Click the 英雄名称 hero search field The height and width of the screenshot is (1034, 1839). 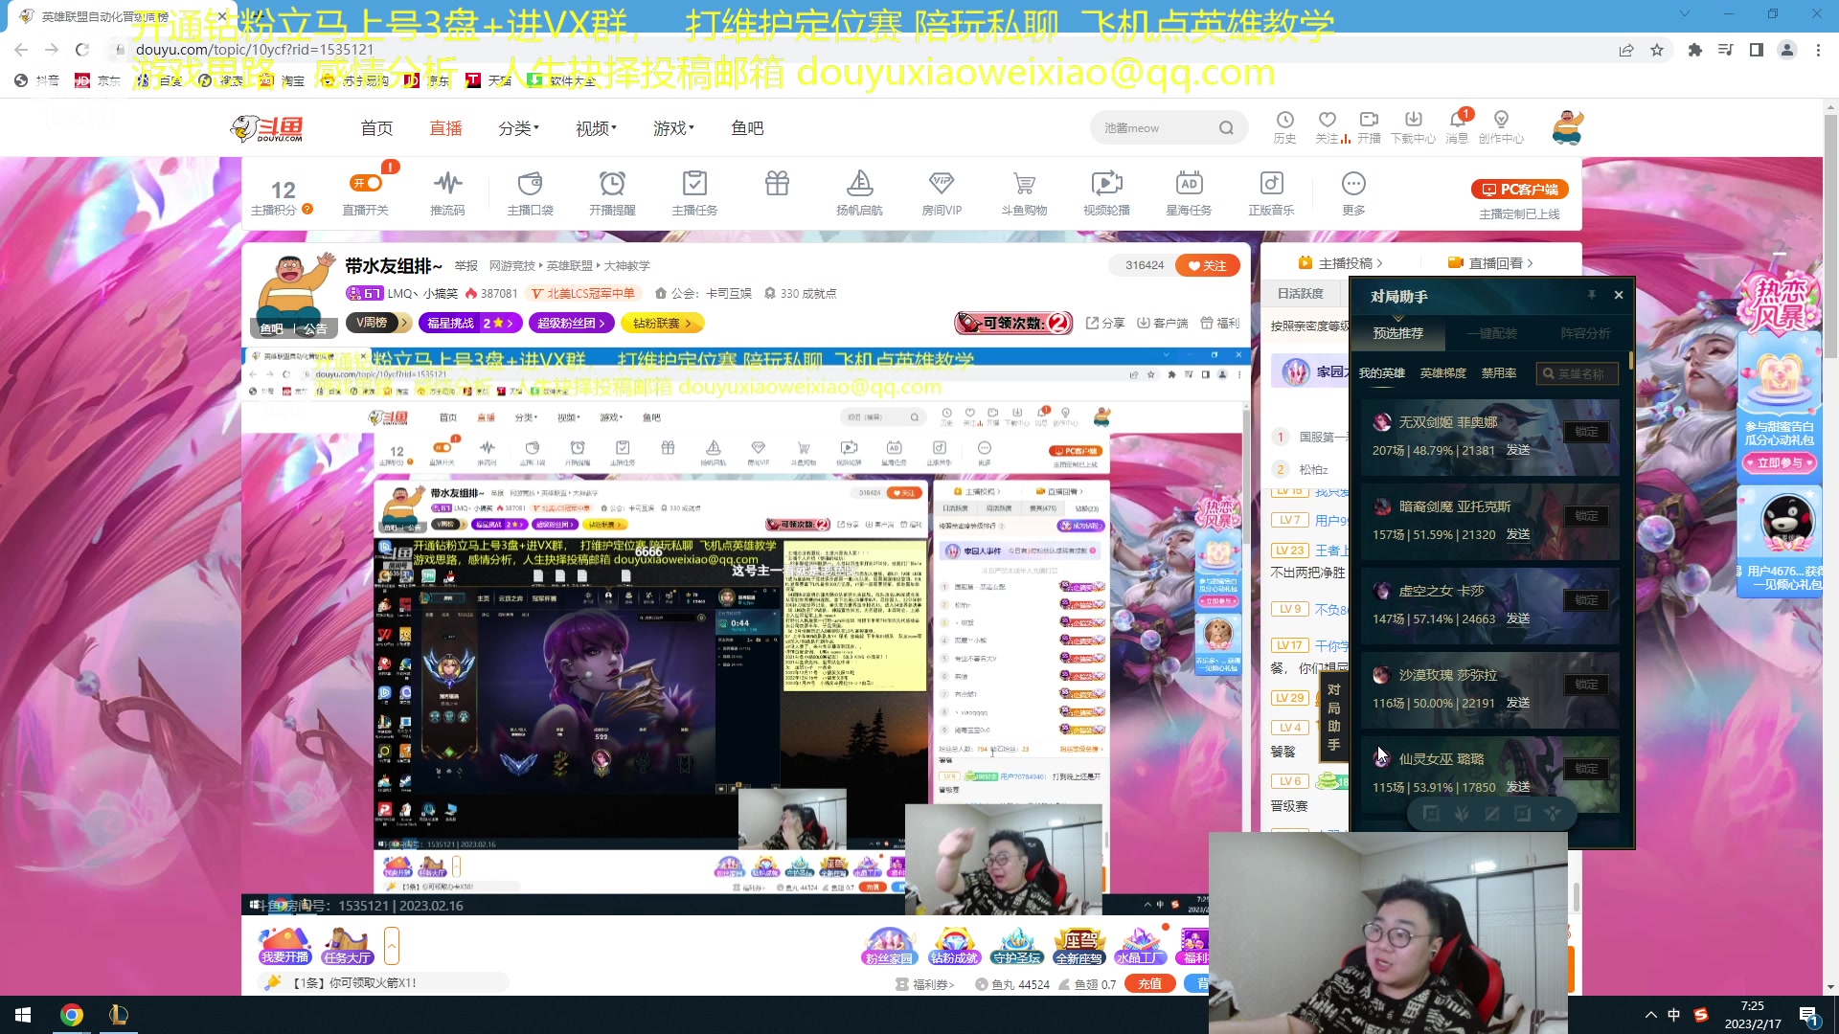(1578, 373)
